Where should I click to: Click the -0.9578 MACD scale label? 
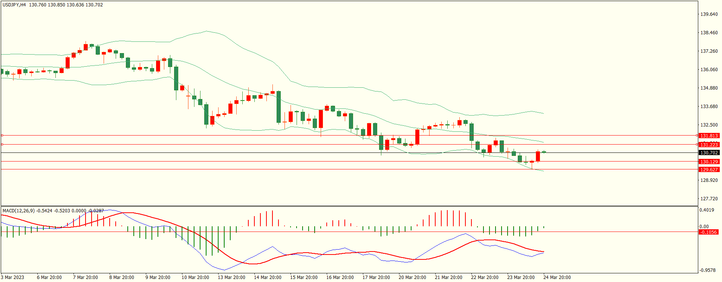tap(708, 270)
